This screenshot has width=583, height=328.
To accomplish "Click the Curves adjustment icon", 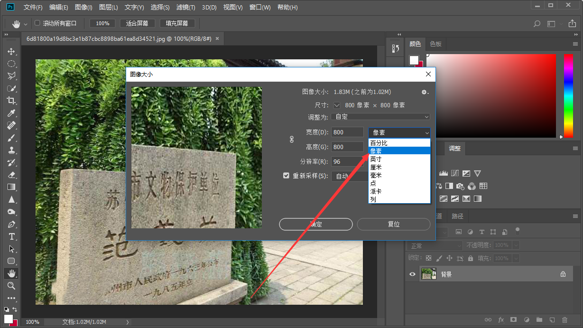I will click(454, 173).
